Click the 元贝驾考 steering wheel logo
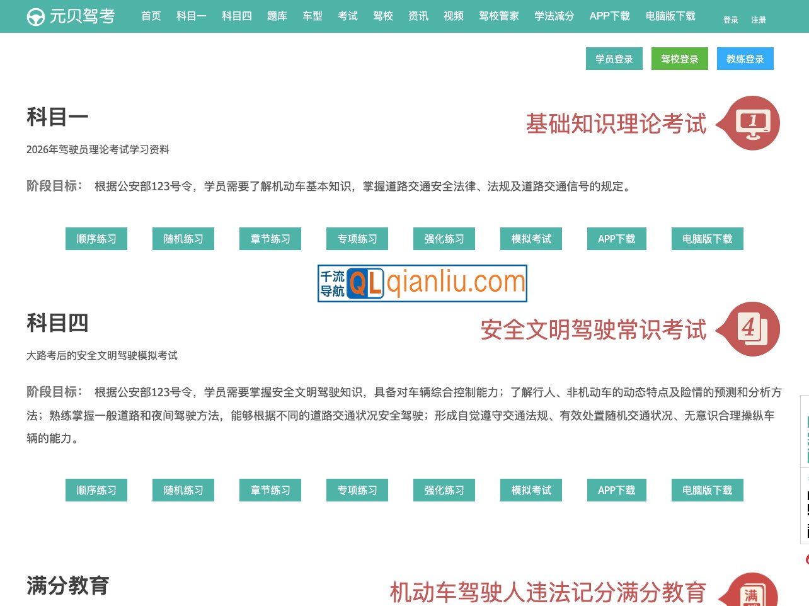 coord(36,16)
